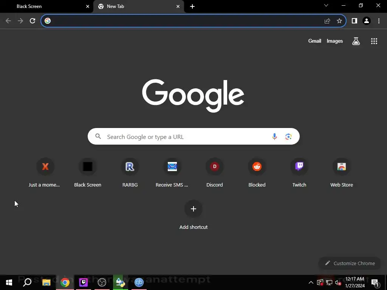The image size is (387, 290).
Task: Open Windows taskbar search
Action: pos(27,282)
